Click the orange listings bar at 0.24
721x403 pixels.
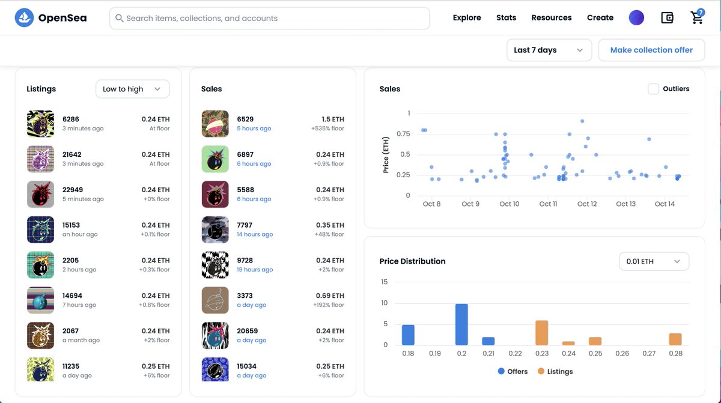click(568, 343)
